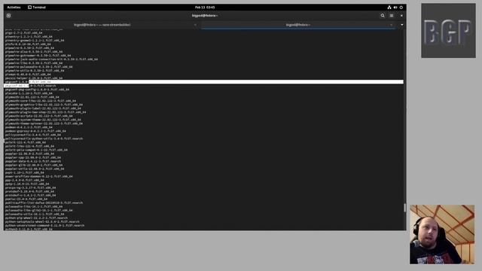This screenshot has width=482, height=271.
Task: Click the pipewire-gstreamer package line
Action: tap(38, 56)
